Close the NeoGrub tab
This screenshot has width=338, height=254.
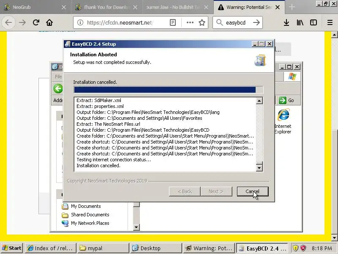64,7
